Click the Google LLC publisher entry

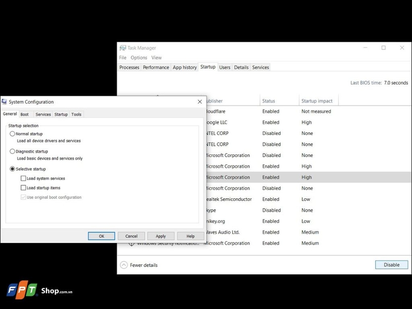[x=217, y=123]
